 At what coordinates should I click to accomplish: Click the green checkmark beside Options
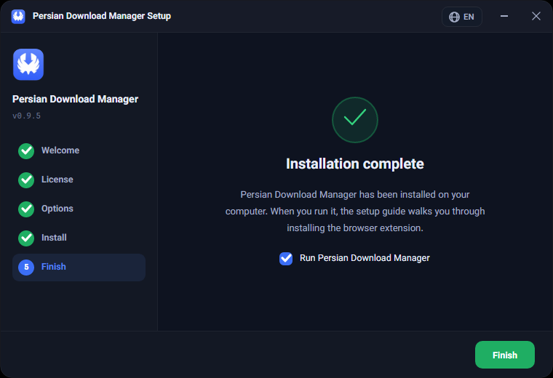point(26,209)
